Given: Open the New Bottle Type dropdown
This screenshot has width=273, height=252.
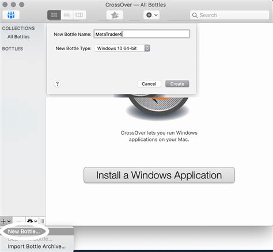Looking at the screenshot, I should pyautogui.click(x=122, y=48).
